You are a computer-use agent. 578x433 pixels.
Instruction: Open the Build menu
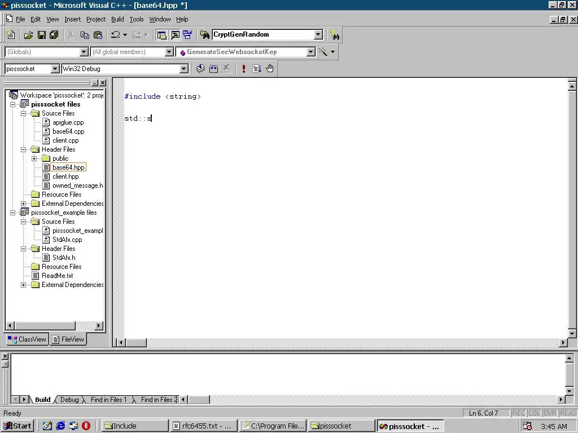click(117, 19)
